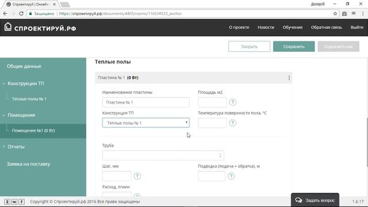Close the Спроектируй browser tab
The width and height of the screenshot is (368, 207).
coord(54,4)
